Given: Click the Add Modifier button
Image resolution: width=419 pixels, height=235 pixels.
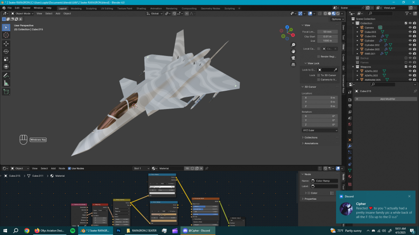Looking at the screenshot, I should (386, 99).
